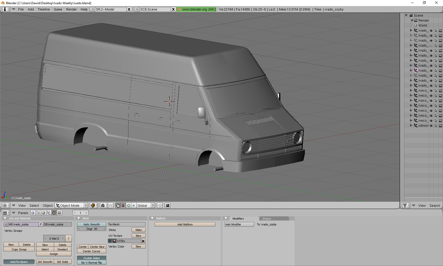Expand the odnosr object in outliner
This screenshot has width=443, height=266.
(411, 126)
